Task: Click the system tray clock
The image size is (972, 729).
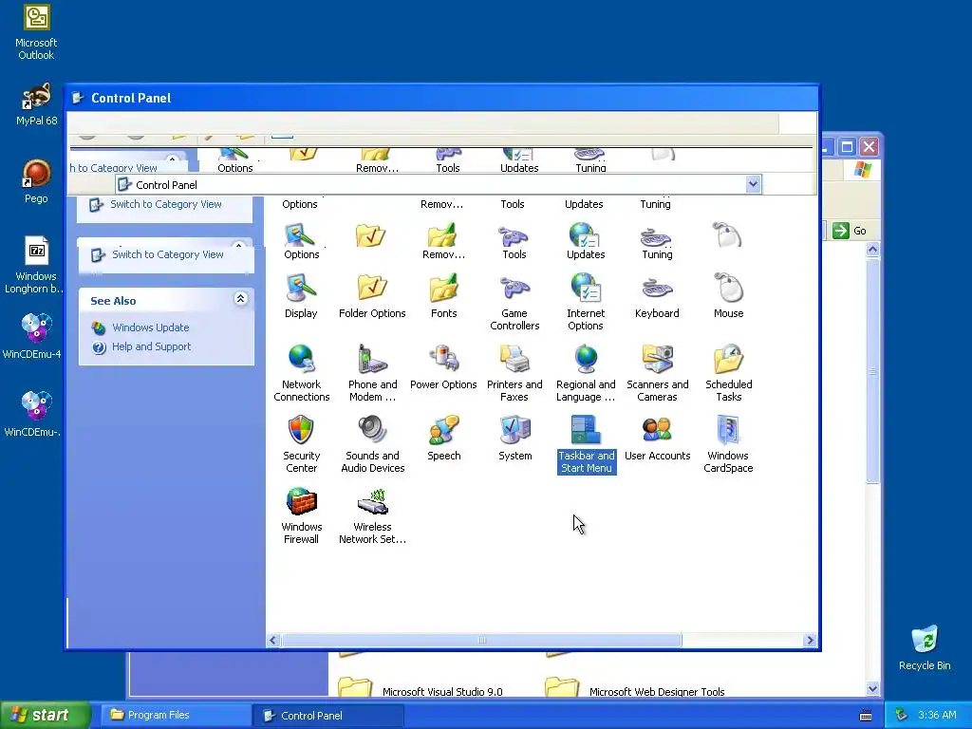Action: point(937,715)
